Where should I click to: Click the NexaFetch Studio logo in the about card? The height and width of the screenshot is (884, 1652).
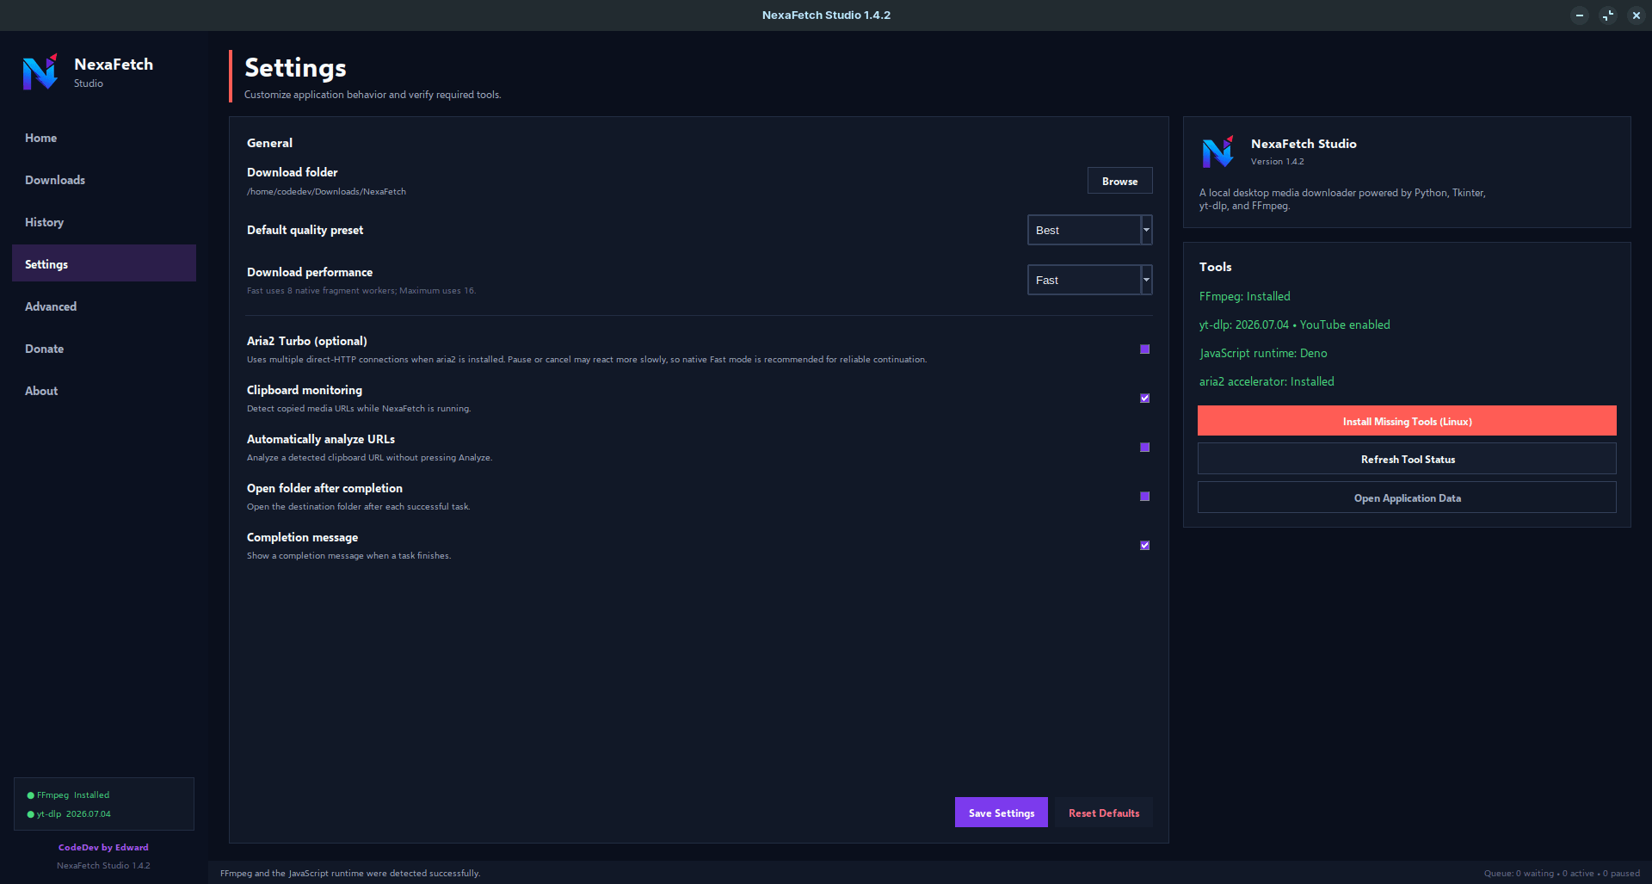click(x=1217, y=151)
